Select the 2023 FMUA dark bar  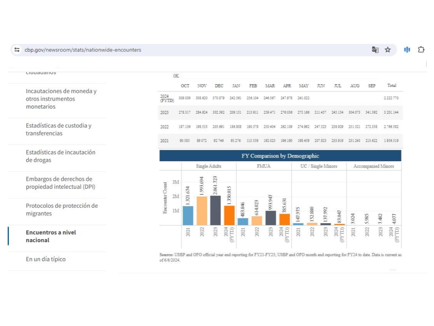tap(270, 218)
